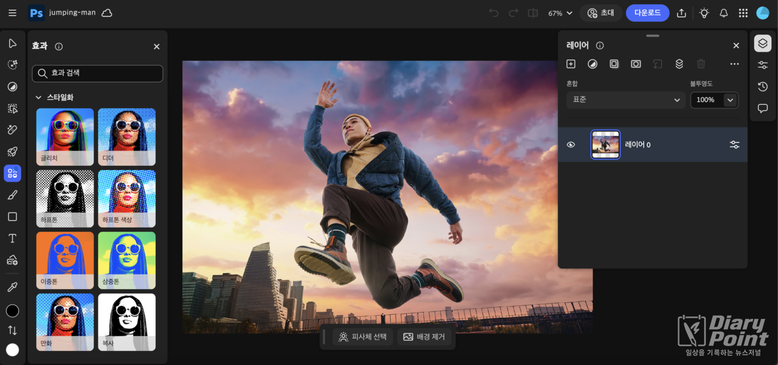This screenshot has width=778, height=365.
Task: Apply the 하프톤 색상 effect thumbnail
Action: (x=126, y=199)
